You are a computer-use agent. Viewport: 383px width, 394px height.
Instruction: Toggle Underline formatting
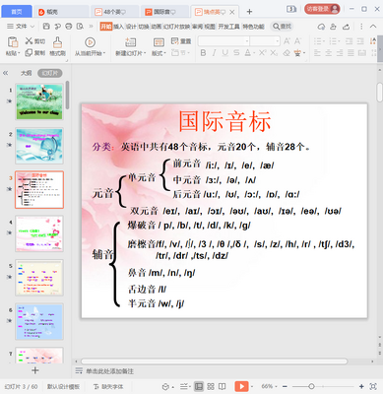click(x=225, y=52)
